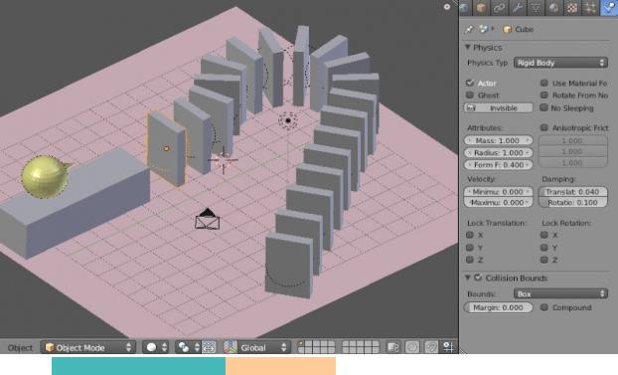Screen dimensions: 618x375
Task: Click snap element icon at header end
Action: point(448,347)
